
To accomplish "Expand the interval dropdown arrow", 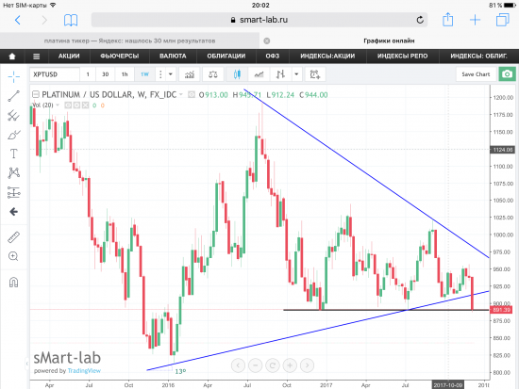I will tap(171, 74).
